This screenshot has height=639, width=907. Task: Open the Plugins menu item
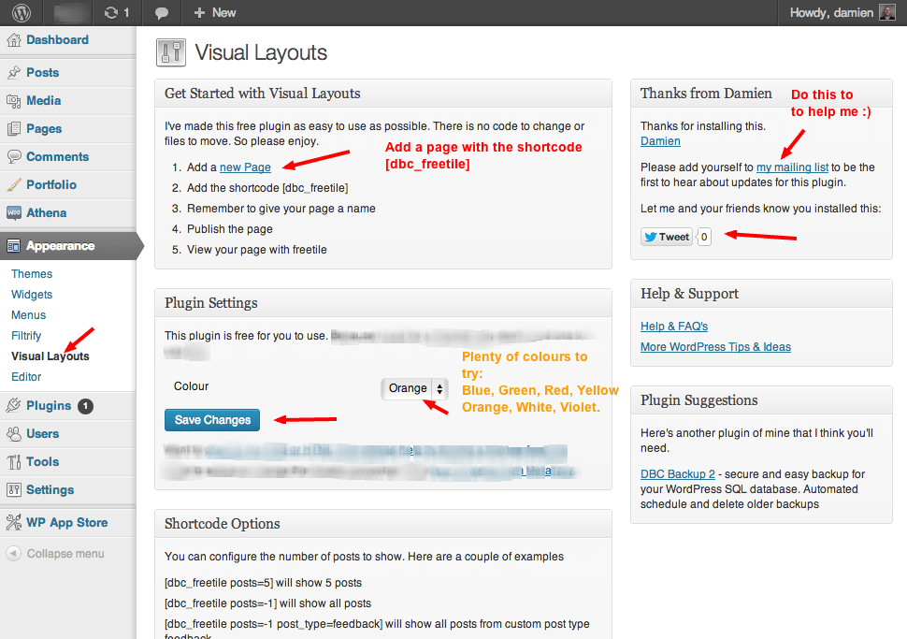tap(49, 406)
